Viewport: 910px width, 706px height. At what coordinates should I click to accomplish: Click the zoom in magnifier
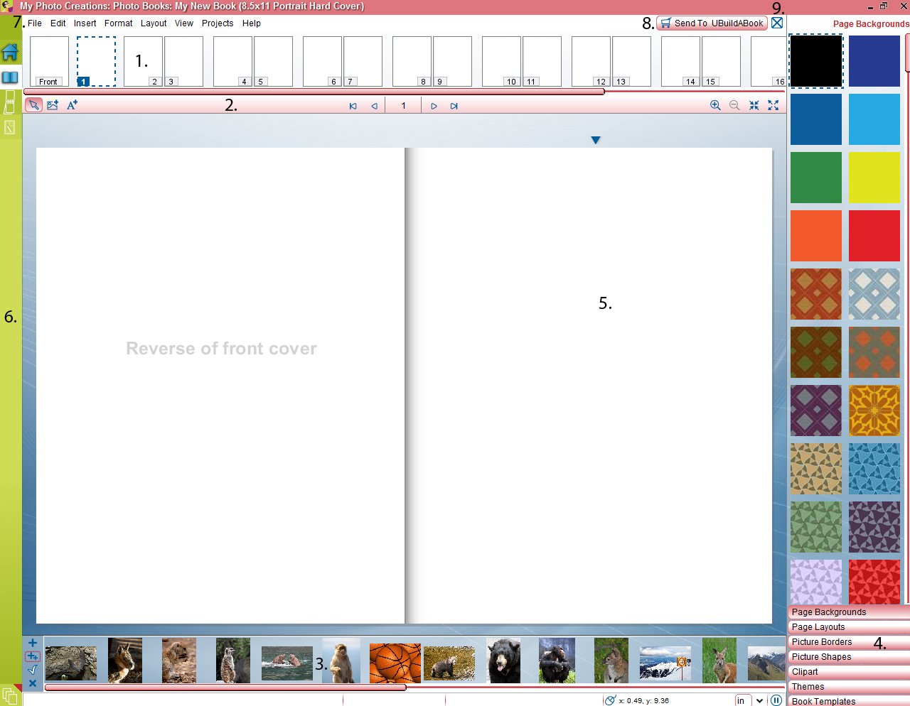[x=715, y=105]
